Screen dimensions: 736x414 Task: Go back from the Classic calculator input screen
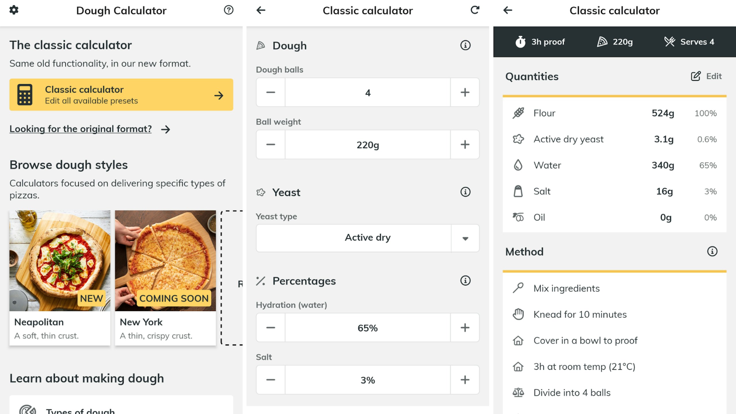pyautogui.click(x=261, y=10)
